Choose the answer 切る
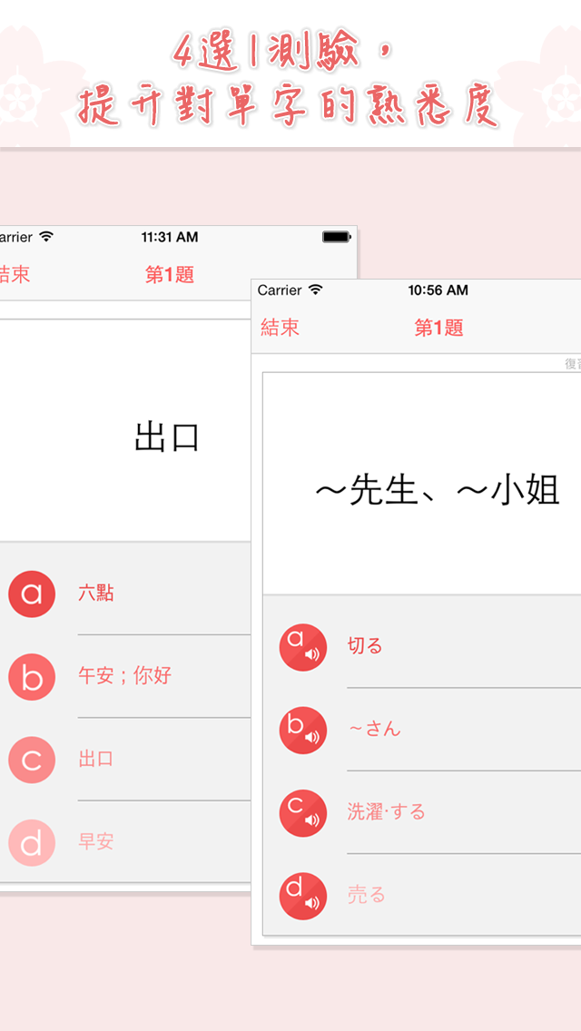Screen dimensions: 581x1031 tap(365, 646)
